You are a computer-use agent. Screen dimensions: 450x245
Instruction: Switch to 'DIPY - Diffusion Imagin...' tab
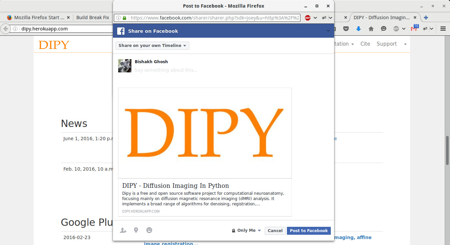(382, 18)
